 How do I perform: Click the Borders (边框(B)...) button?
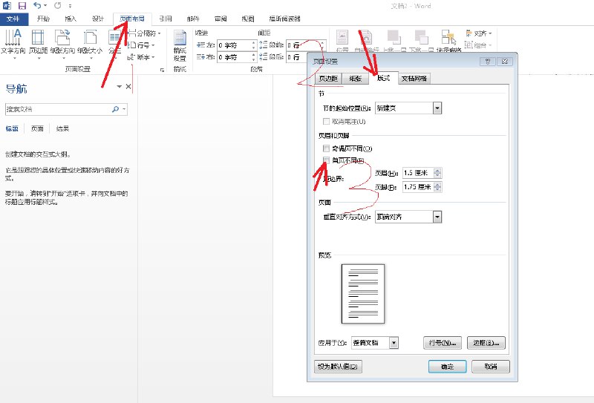(486, 343)
